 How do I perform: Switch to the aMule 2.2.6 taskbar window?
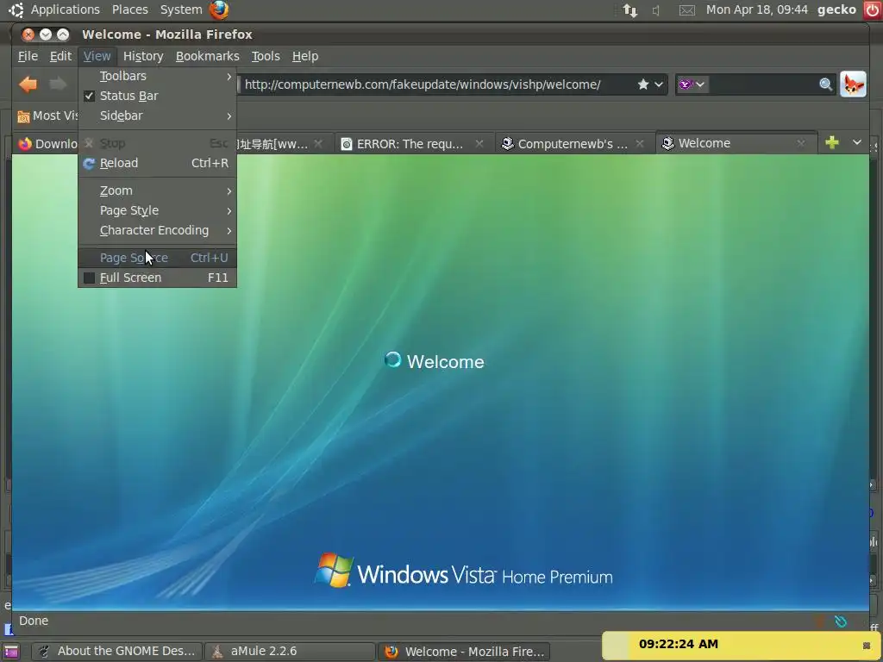(290, 652)
